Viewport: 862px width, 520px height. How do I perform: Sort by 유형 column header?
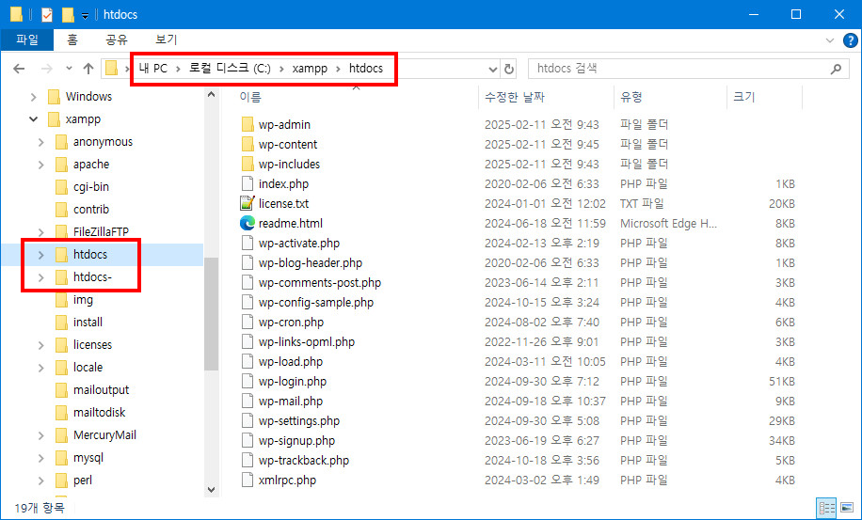point(631,97)
